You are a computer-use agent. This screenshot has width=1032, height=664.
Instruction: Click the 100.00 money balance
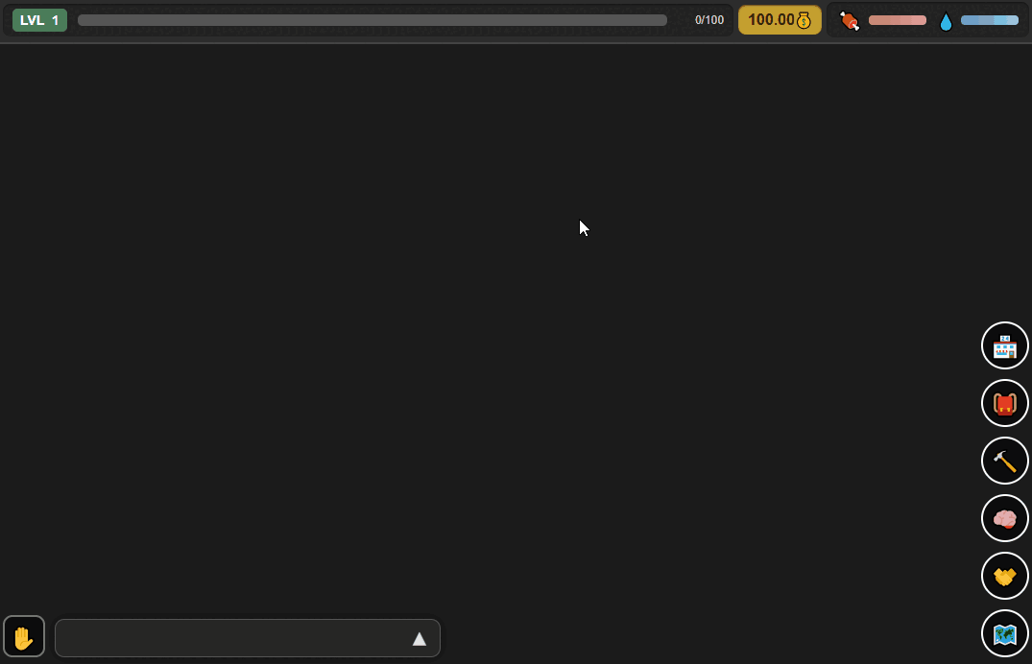click(780, 20)
